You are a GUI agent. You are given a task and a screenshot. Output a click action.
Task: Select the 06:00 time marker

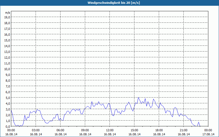[x=60, y=130]
